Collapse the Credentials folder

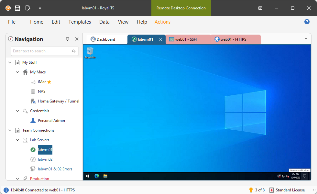[x=17, y=111]
